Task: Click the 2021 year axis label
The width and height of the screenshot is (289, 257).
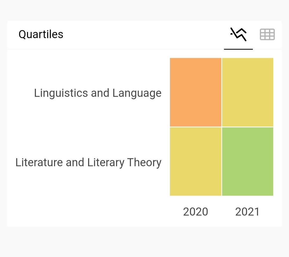Action: [247, 212]
